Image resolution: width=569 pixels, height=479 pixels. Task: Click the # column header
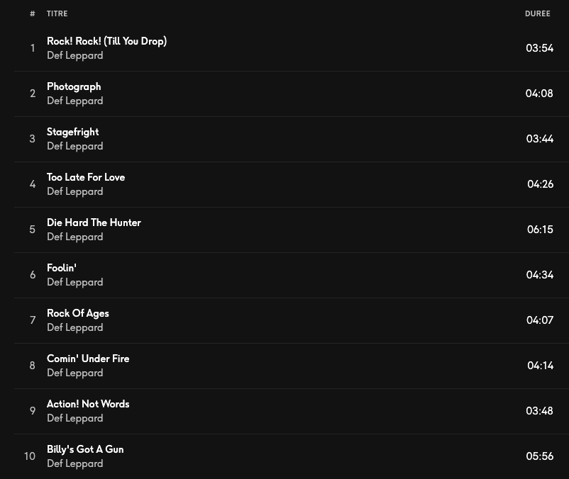point(33,13)
